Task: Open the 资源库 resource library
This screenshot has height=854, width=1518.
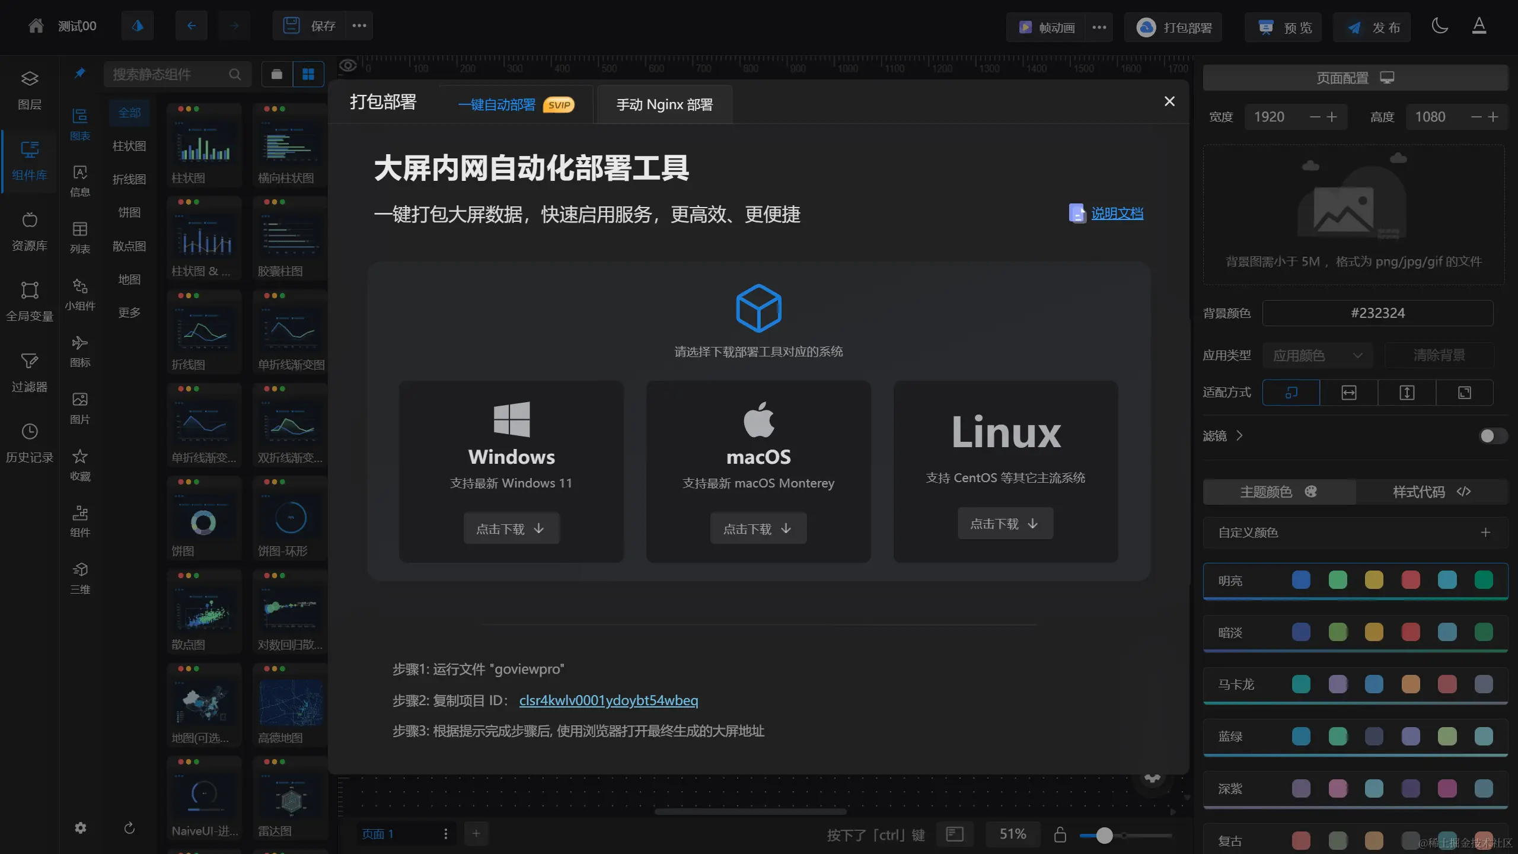Action: click(x=30, y=231)
